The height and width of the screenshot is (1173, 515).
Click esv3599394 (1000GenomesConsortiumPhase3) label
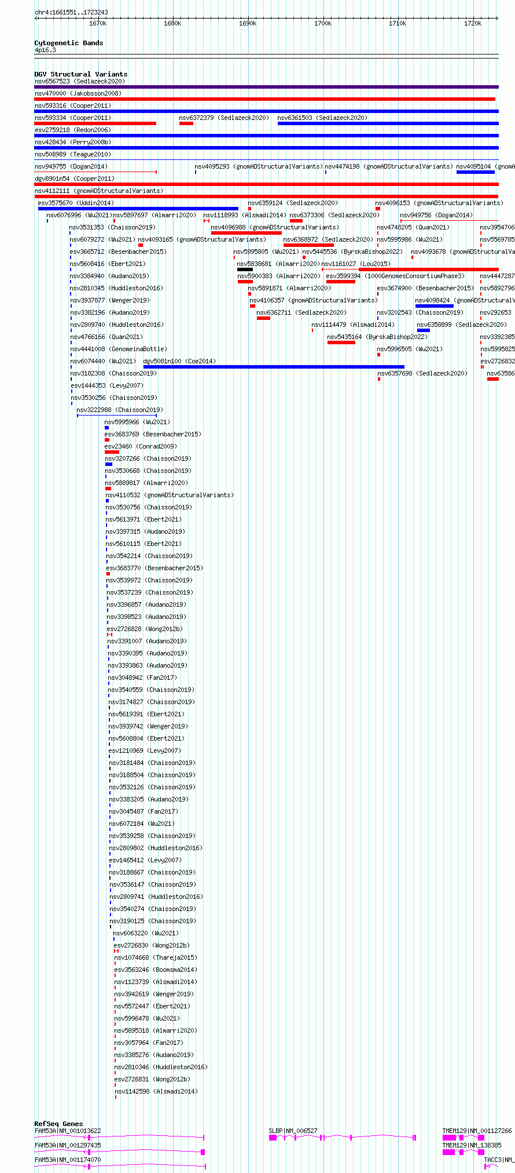[x=395, y=276]
